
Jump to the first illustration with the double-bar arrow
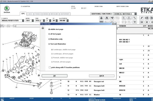(141, 22)
